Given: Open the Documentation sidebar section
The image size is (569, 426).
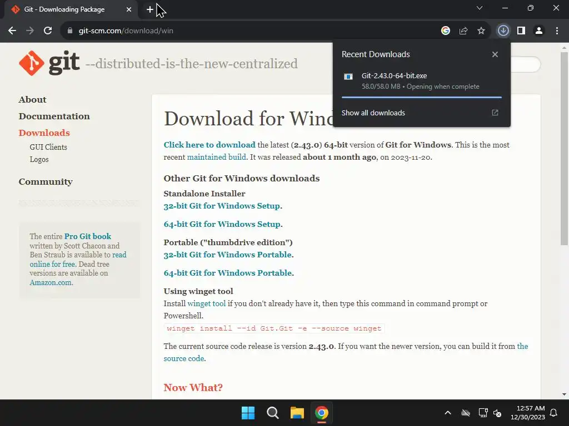Looking at the screenshot, I should [x=54, y=116].
